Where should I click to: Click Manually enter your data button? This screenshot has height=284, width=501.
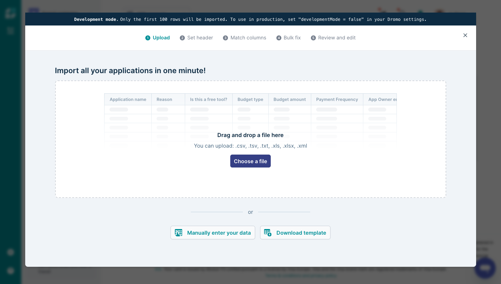tap(213, 233)
